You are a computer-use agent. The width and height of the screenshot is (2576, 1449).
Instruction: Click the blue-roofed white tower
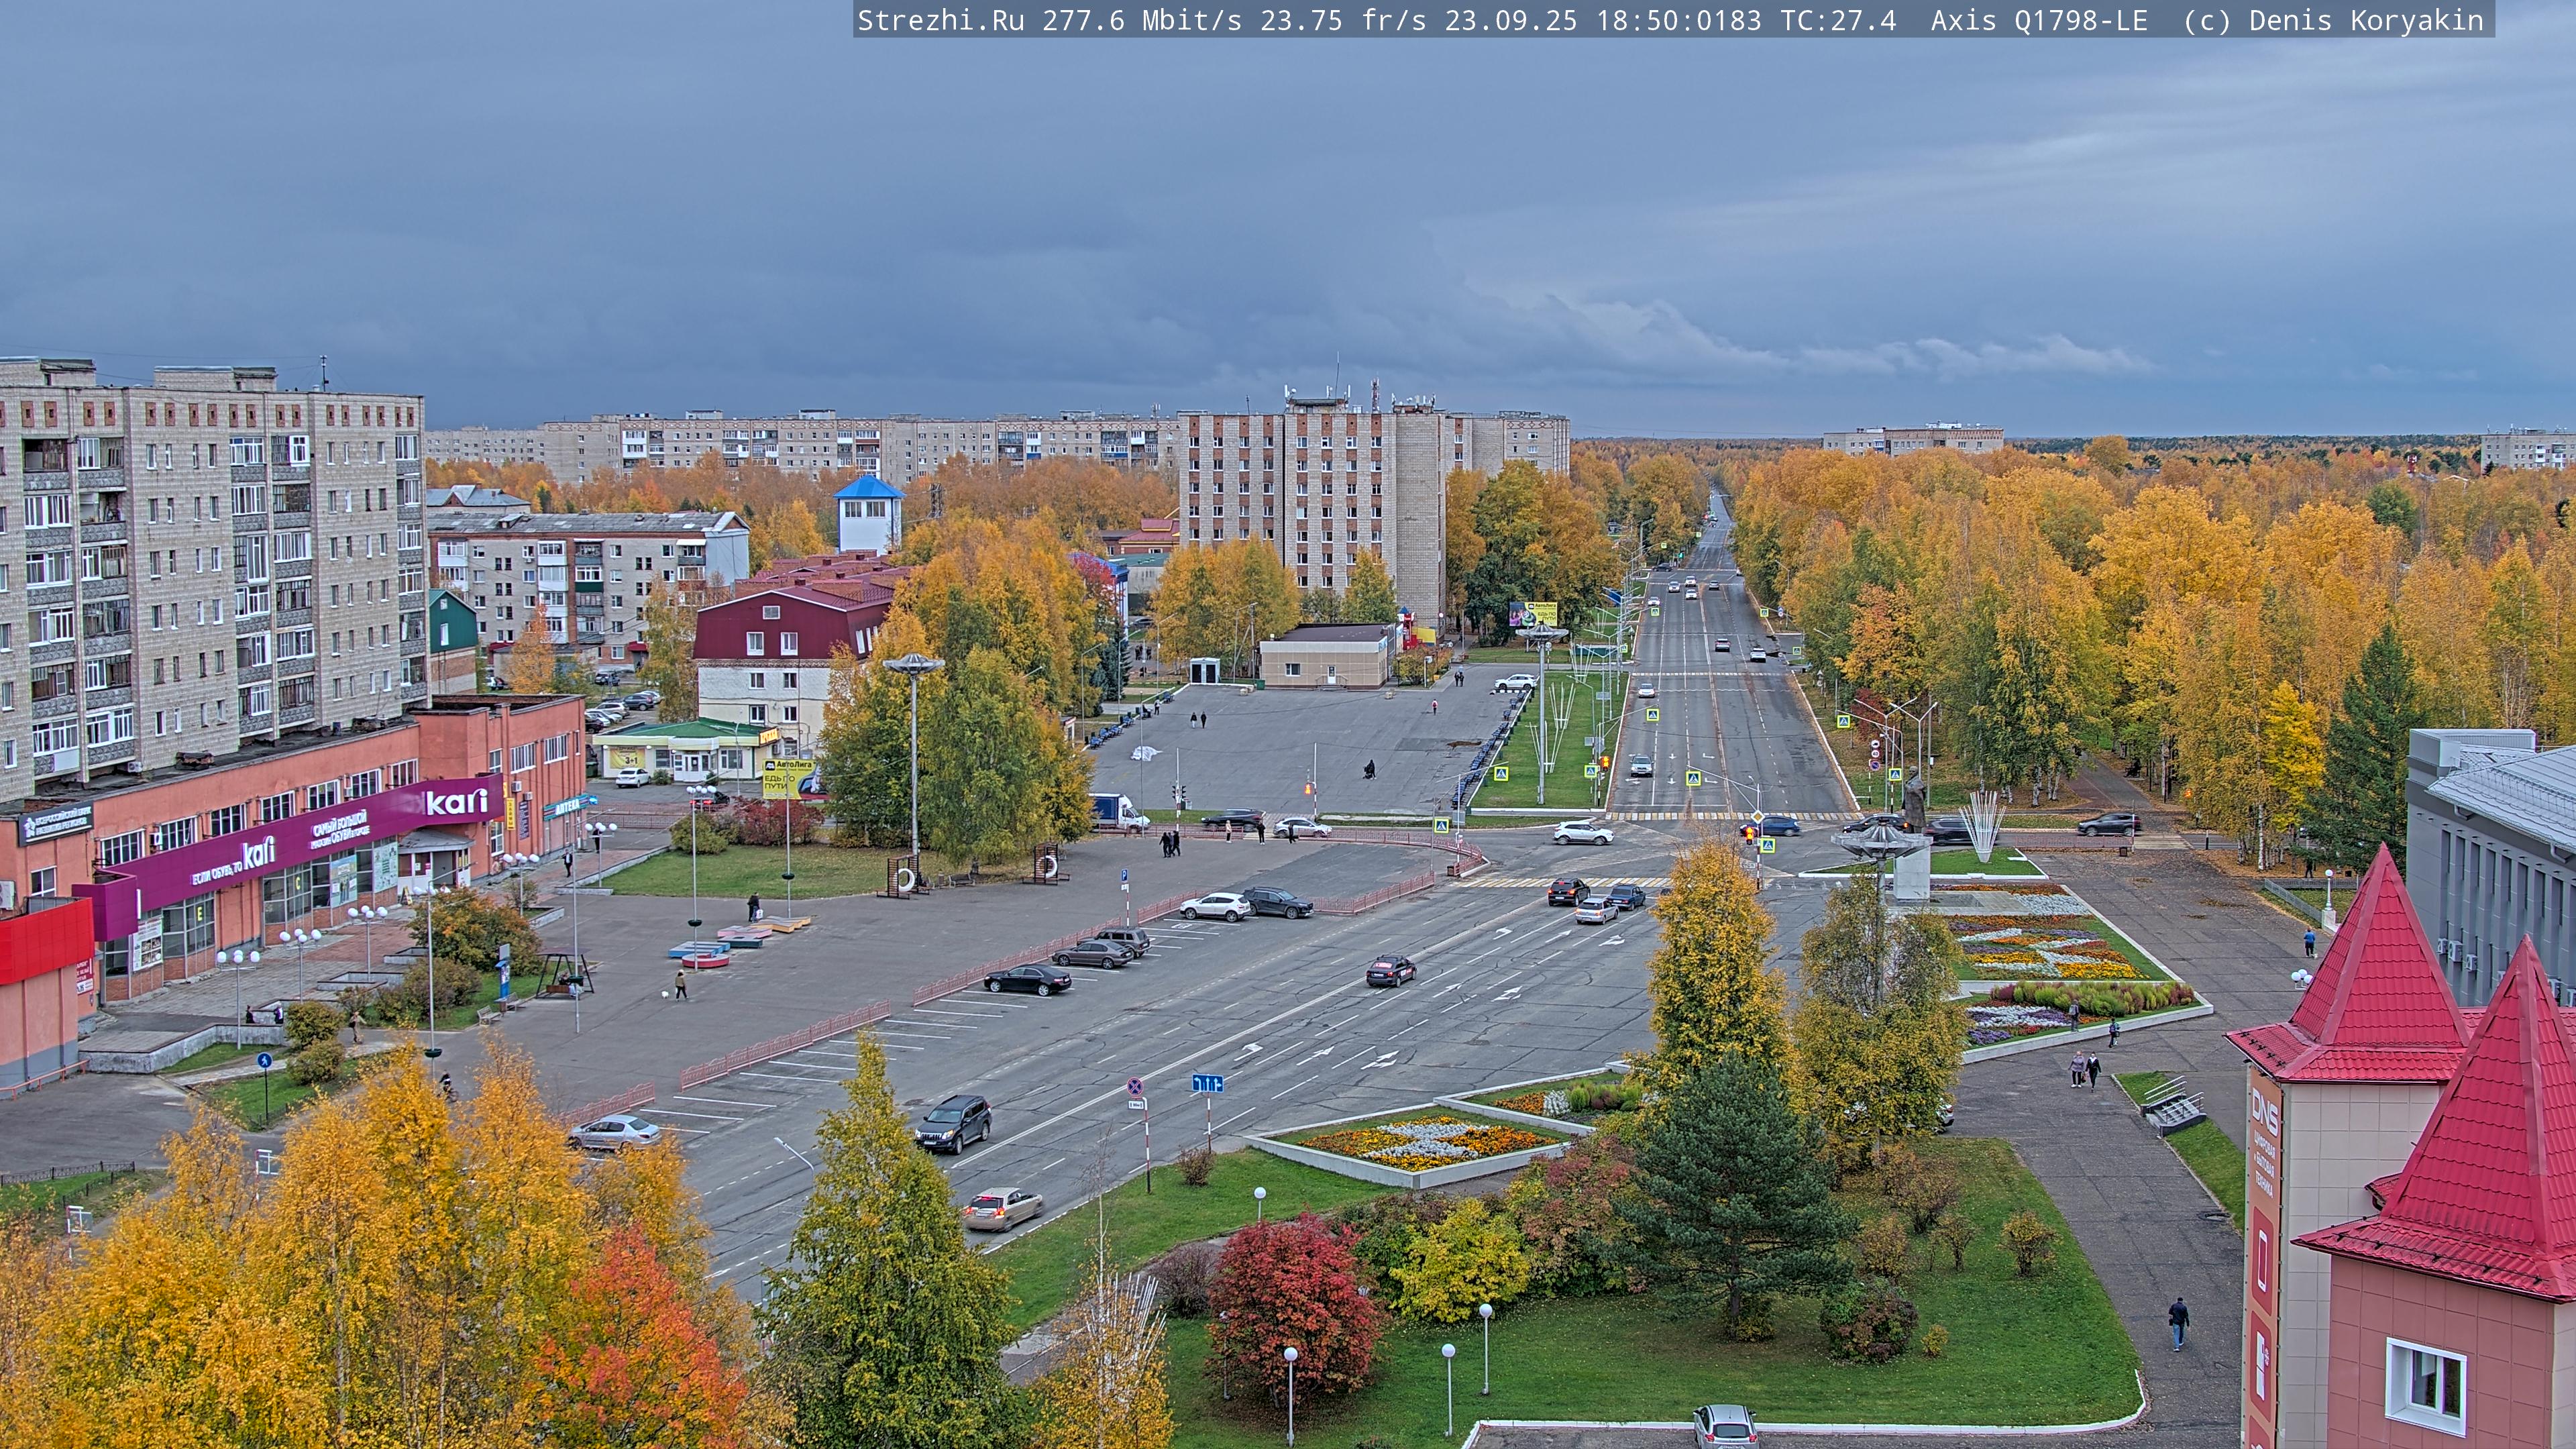(x=868, y=515)
